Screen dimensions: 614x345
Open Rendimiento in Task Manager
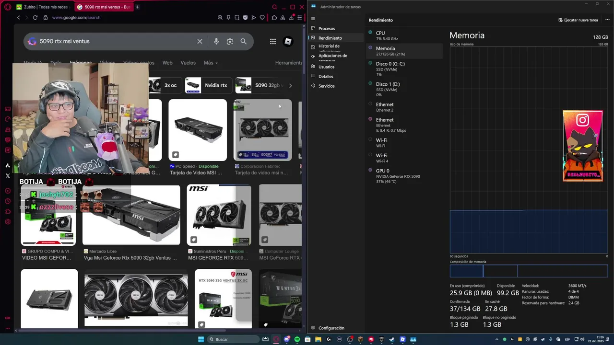click(336, 38)
